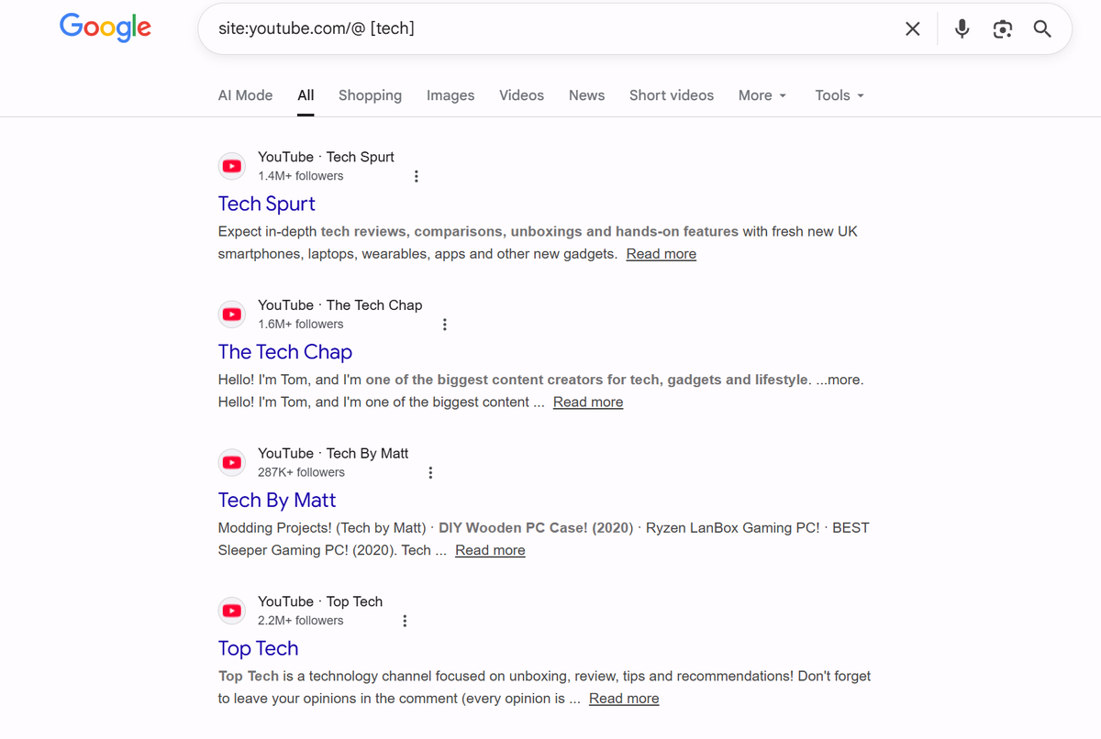The height and width of the screenshot is (739, 1101).
Task: Click the "287K+ followers" text
Action: point(302,472)
